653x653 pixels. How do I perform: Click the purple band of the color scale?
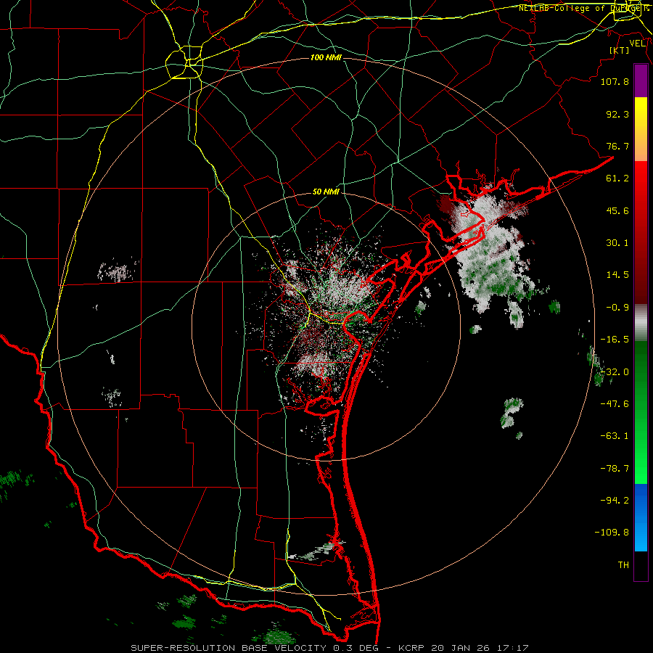click(641, 81)
